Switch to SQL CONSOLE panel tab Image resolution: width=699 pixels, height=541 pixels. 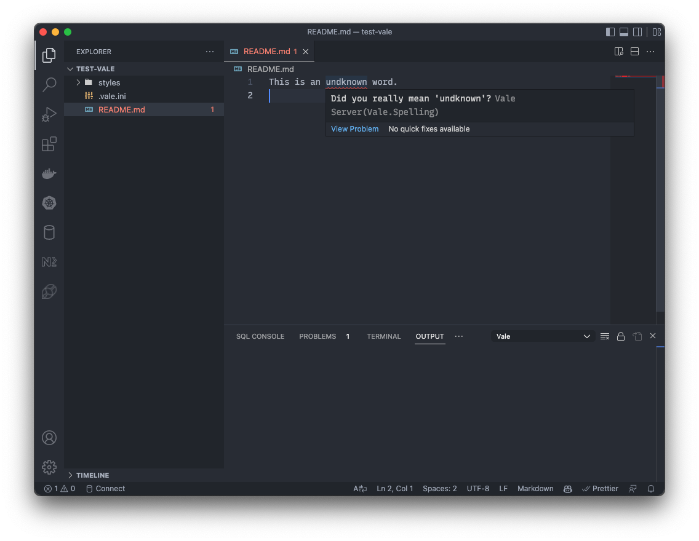click(260, 337)
